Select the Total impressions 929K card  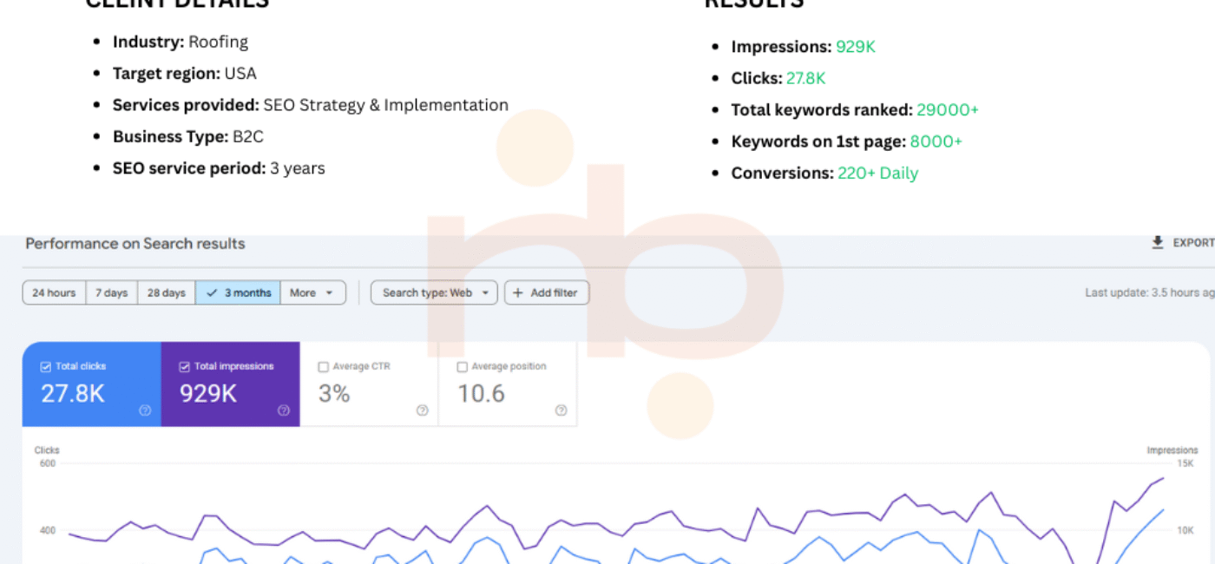pyautogui.click(x=231, y=384)
